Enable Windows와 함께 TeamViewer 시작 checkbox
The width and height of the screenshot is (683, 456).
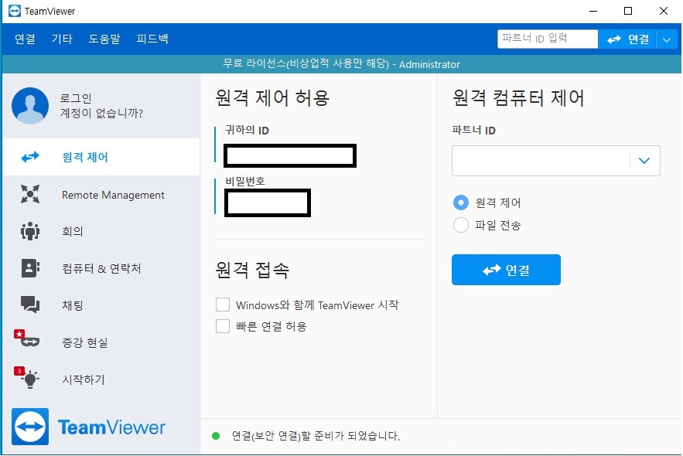pos(223,305)
